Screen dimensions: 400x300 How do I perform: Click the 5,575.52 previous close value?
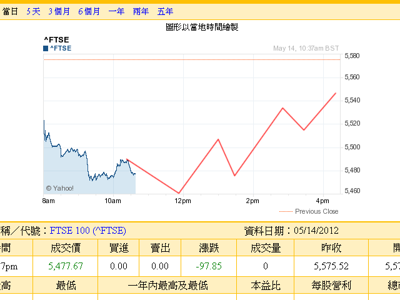(331, 266)
